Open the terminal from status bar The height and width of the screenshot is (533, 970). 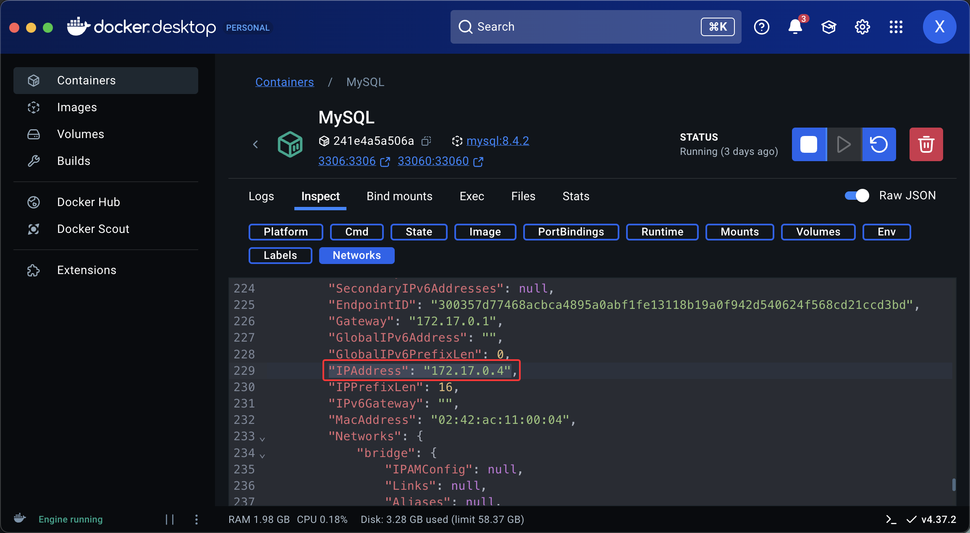point(891,520)
